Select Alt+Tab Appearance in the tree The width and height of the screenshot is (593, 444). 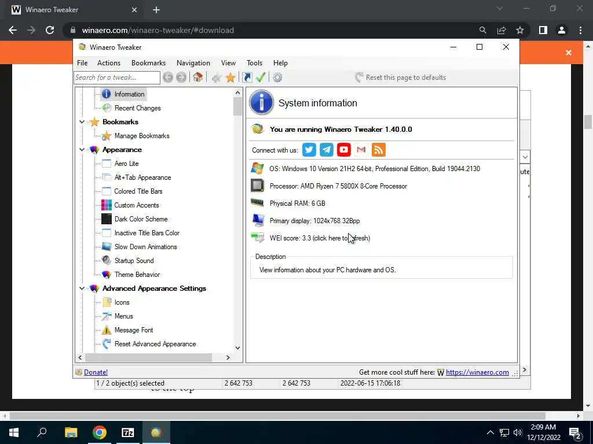click(x=143, y=177)
